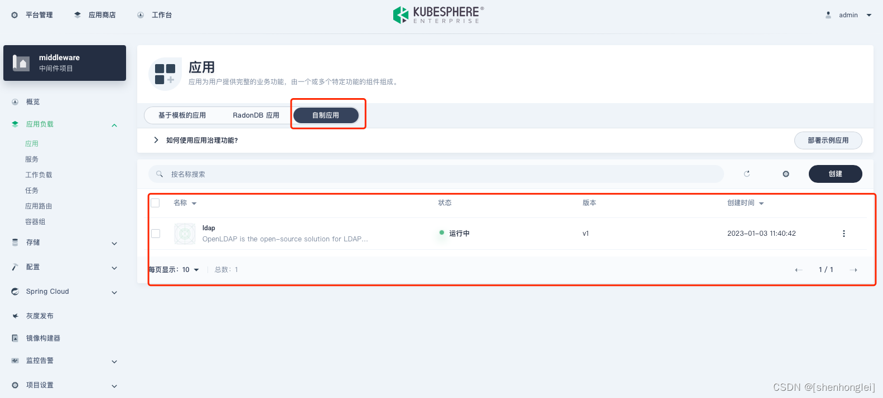The width and height of the screenshot is (883, 398).
Task: Open 任务 in the sidebar
Action: point(32,191)
